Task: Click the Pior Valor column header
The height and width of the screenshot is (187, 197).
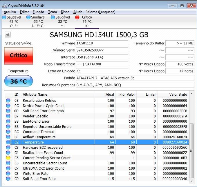Action: (x=126, y=94)
